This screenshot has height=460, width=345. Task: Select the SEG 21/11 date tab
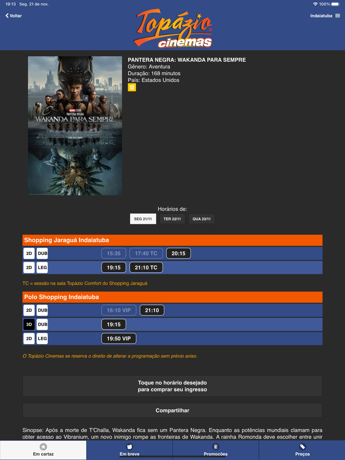click(143, 219)
